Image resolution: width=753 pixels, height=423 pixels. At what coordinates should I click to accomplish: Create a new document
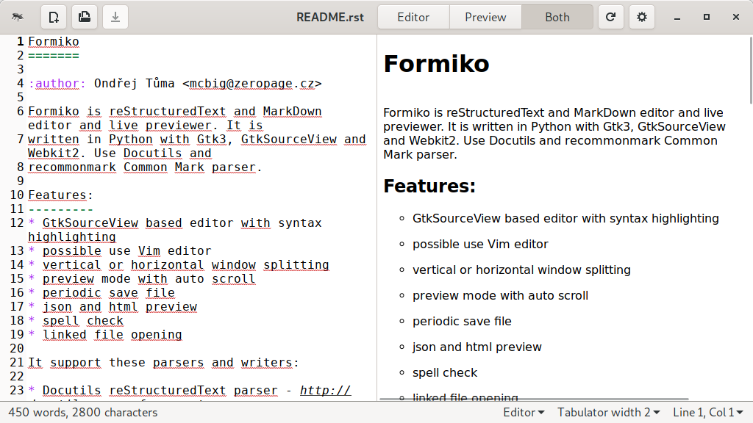point(54,17)
